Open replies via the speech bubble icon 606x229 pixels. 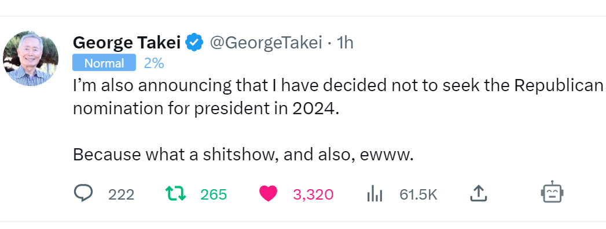83,194
